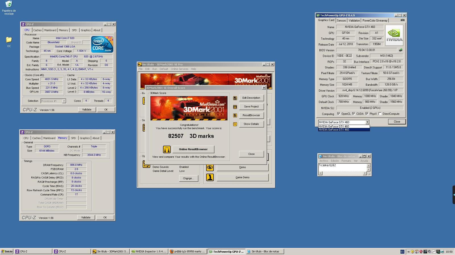Click the eye icon beside Demo button
The height and width of the screenshot is (255, 455).
(x=210, y=167)
